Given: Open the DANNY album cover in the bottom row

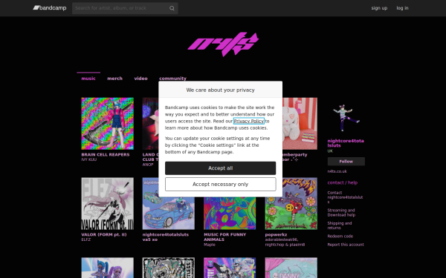Looking at the screenshot, I should coord(291,268).
